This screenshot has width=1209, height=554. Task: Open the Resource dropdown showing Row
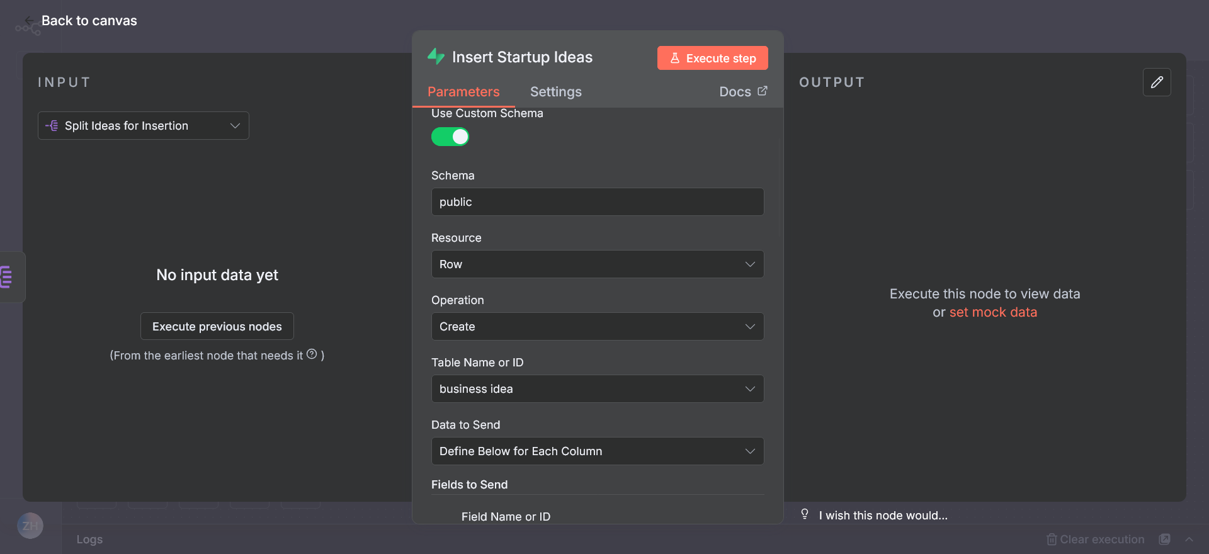coord(597,264)
